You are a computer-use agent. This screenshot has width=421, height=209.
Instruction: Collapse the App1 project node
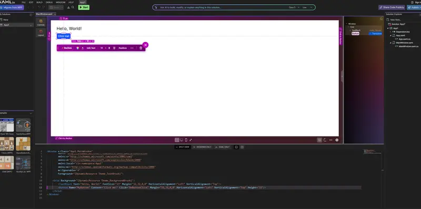pos(388,28)
